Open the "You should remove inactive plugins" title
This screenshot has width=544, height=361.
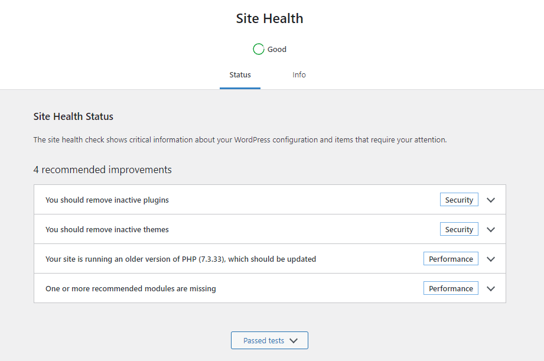[107, 200]
